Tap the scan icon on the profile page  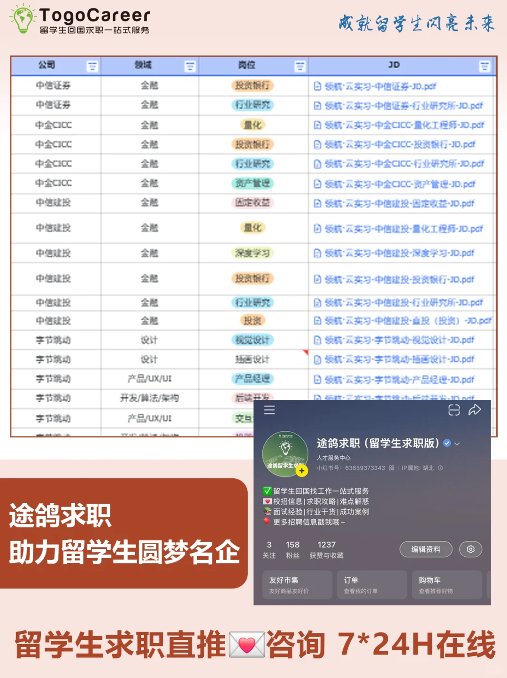click(454, 410)
